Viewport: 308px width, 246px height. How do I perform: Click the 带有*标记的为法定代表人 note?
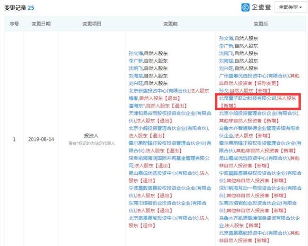point(91,143)
